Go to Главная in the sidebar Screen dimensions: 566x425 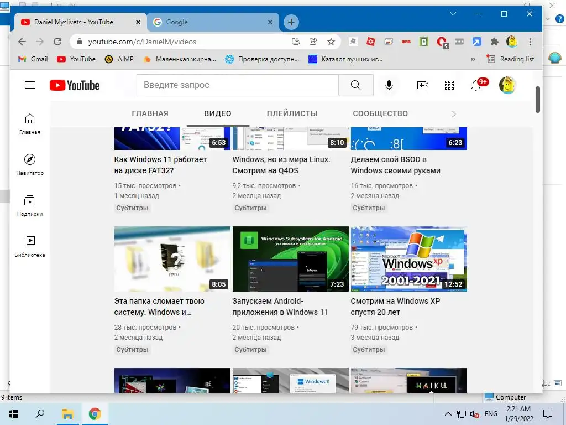click(x=30, y=123)
